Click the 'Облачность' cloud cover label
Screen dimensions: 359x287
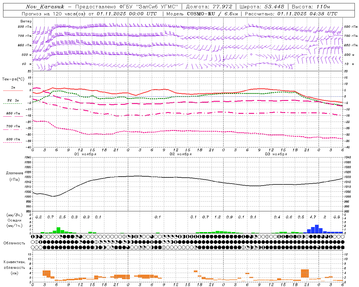pos(14,243)
